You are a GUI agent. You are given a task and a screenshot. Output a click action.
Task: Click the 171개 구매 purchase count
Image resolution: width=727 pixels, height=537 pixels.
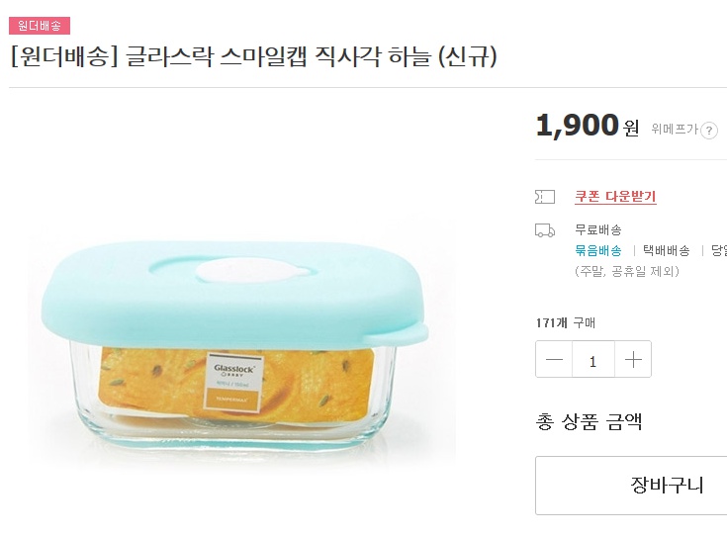point(565,322)
